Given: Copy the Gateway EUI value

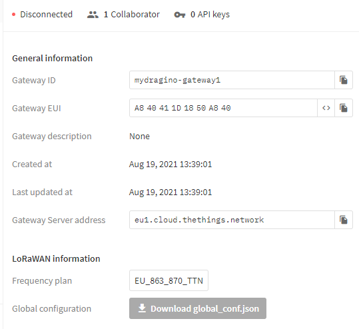Looking at the screenshot, I should point(344,108).
